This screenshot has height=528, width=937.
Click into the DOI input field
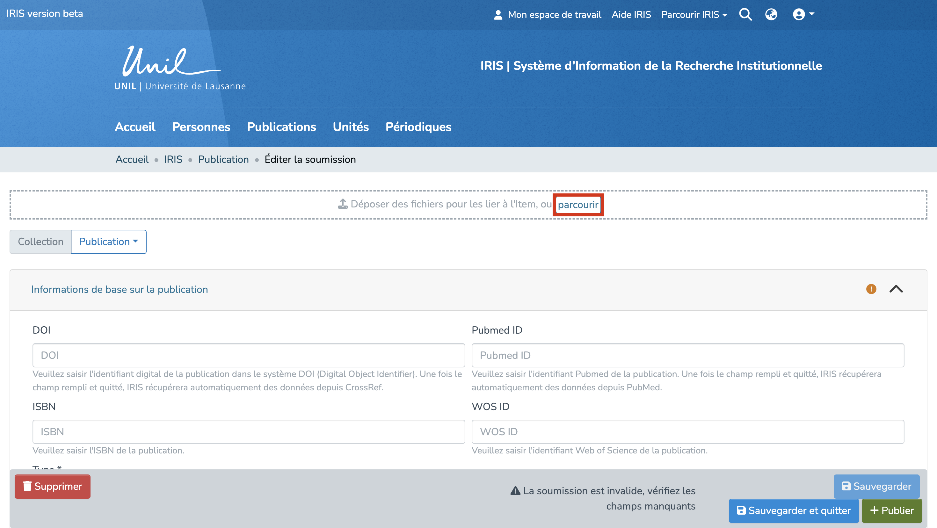click(249, 355)
